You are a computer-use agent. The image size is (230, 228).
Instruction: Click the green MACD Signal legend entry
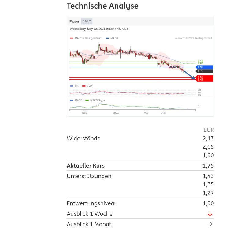[x=95, y=100]
